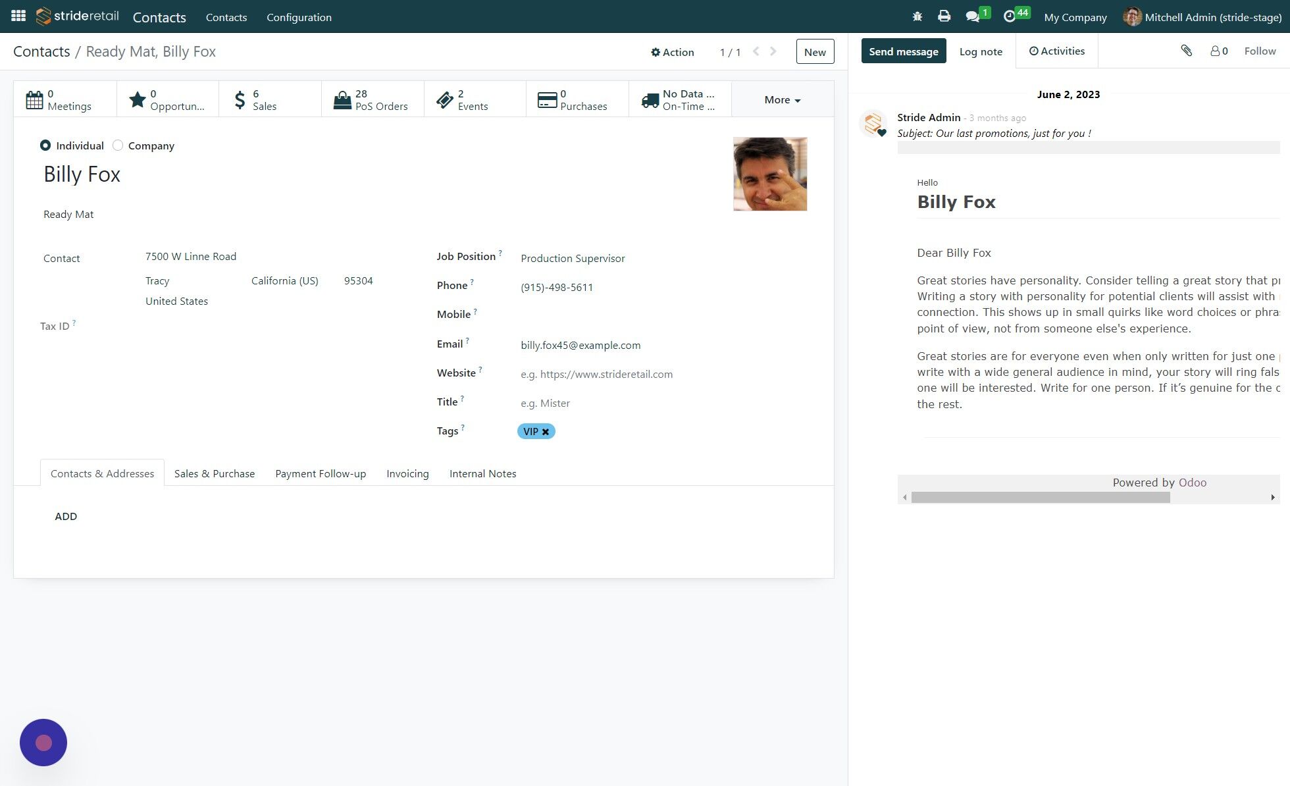Click the Follow button
Viewport: 1290px width, 786px height.
click(1259, 51)
